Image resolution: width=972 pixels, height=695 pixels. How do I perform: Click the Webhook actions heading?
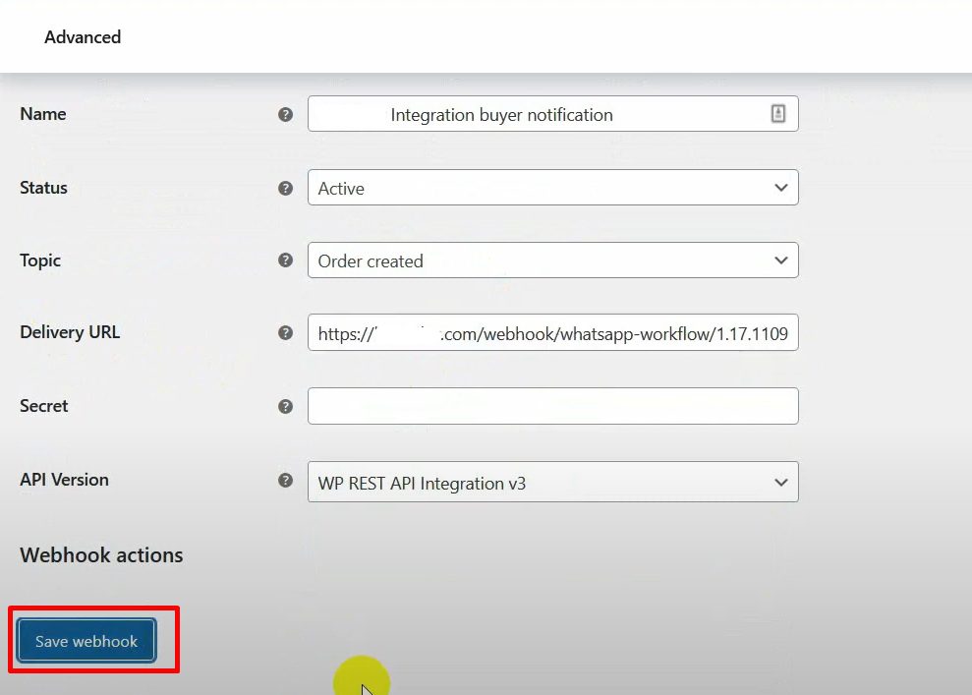pyautogui.click(x=101, y=554)
